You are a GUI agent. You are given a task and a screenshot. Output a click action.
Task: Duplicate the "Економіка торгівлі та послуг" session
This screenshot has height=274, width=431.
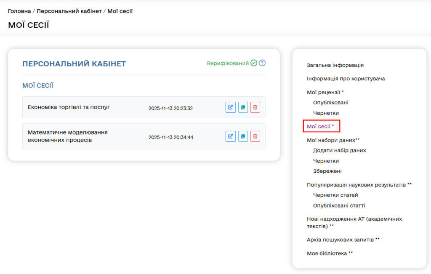tap(243, 107)
